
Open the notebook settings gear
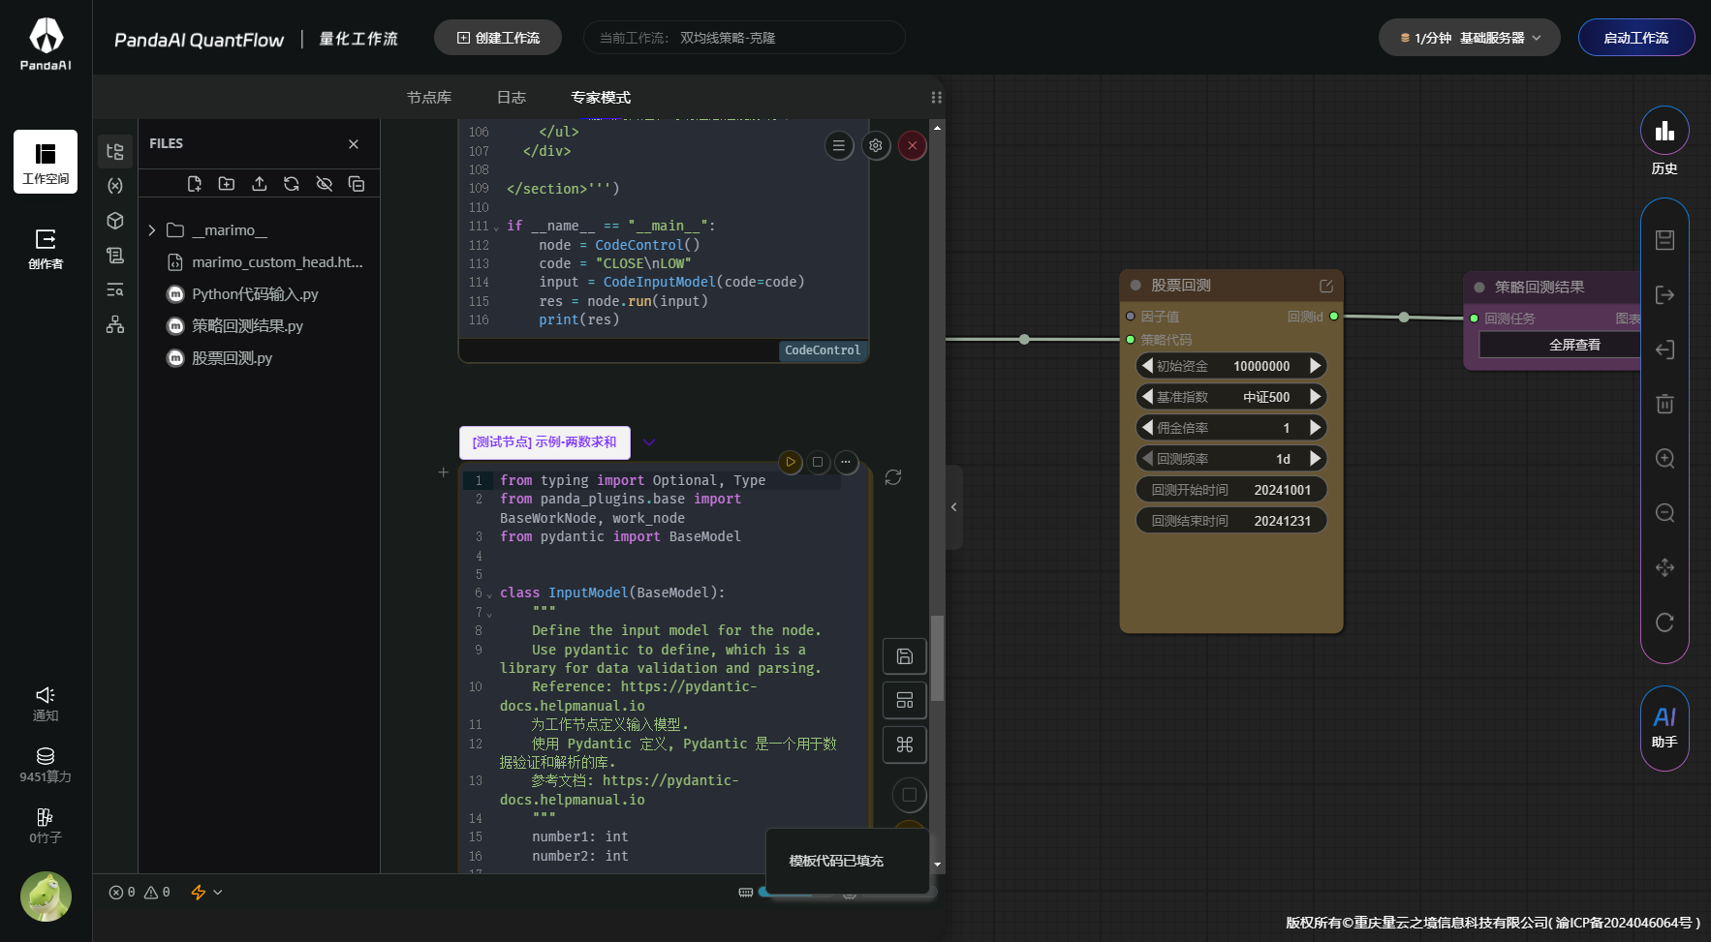tap(876, 145)
